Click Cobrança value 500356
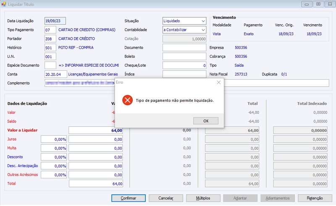Viewport: 336px width, 206px height. coord(241,57)
